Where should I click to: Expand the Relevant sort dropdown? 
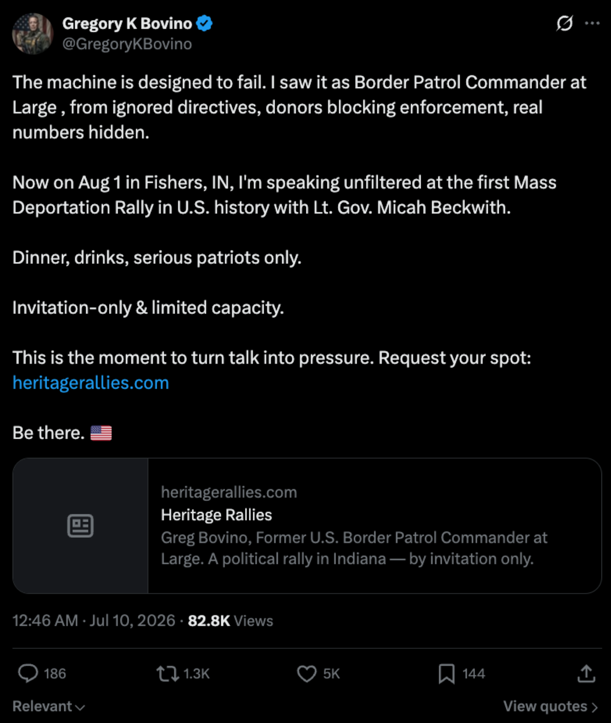pos(49,706)
